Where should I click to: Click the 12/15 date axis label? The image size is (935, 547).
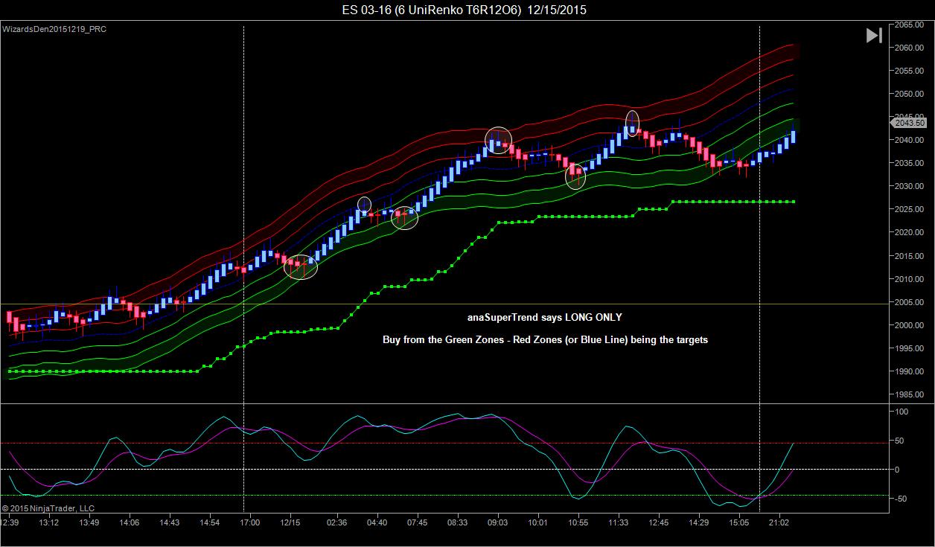pyautogui.click(x=290, y=523)
